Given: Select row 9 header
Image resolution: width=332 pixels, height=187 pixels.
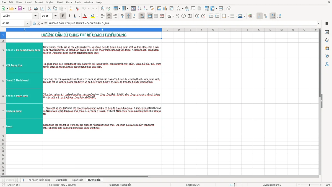Looking at the screenshot, I should click(3, 136).
